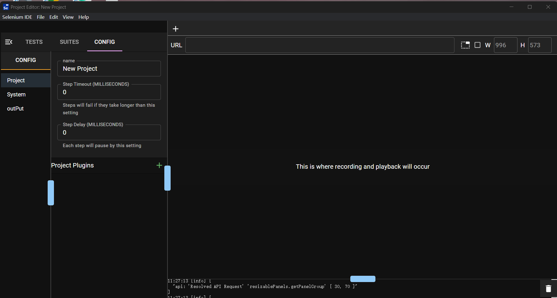The height and width of the screenshot is (298, 557).
Task: Minimize the Project Editor window
Action: (512, 7)
